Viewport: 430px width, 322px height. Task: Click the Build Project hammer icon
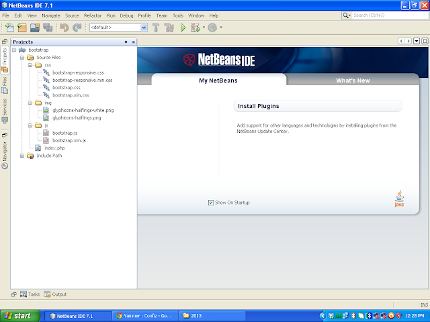tap(156, 28)
